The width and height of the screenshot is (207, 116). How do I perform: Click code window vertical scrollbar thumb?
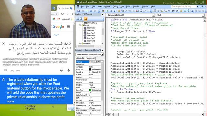tap(205, 35)
